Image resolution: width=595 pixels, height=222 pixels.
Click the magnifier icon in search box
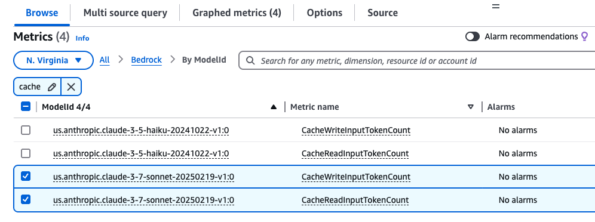(x=250, y=61)
